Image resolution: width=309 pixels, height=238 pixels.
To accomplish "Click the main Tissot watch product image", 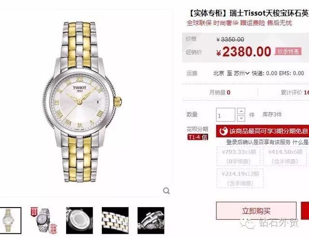I will click(83, 102).
